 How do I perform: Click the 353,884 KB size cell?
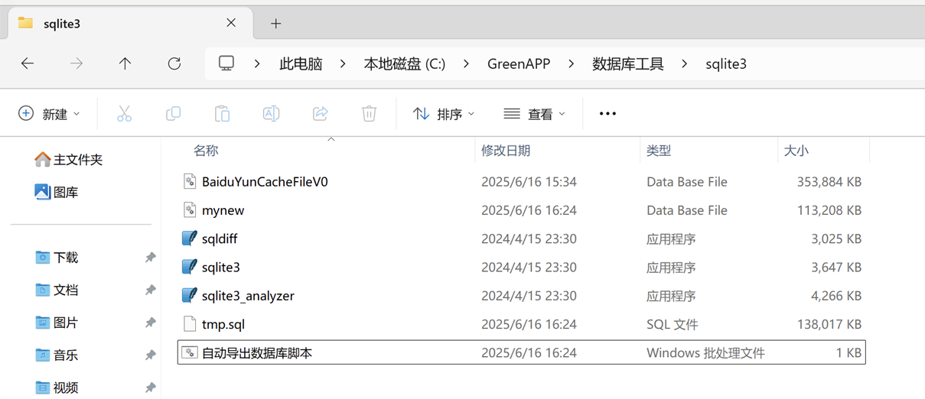[829, 182]
